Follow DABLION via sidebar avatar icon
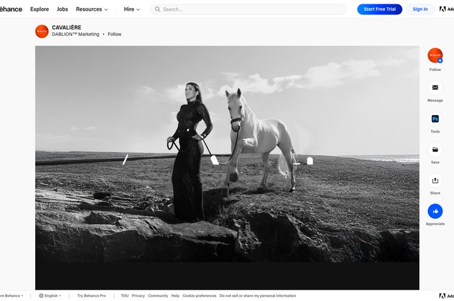This screenshot has height=301, width=454. point(435,55)
